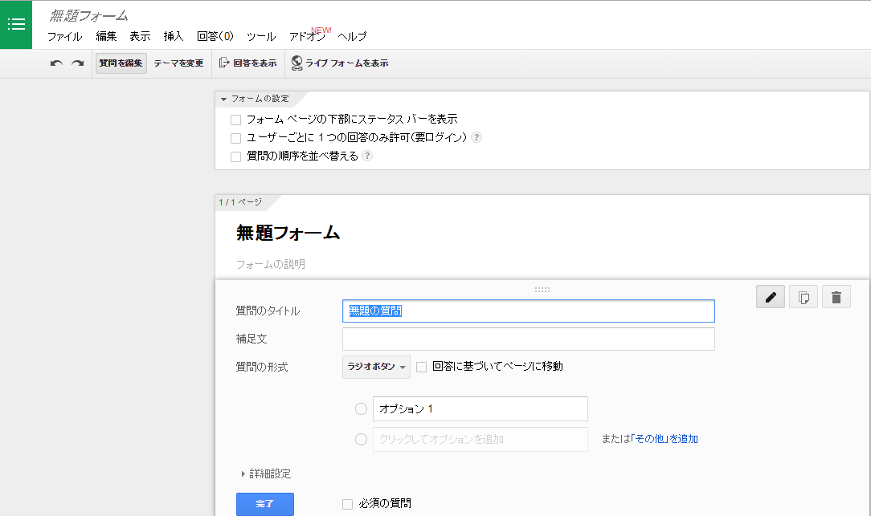This screenshot has height=516, width=871.
Task: Collapse the フォームの設定 section
Action: point(255,99)
